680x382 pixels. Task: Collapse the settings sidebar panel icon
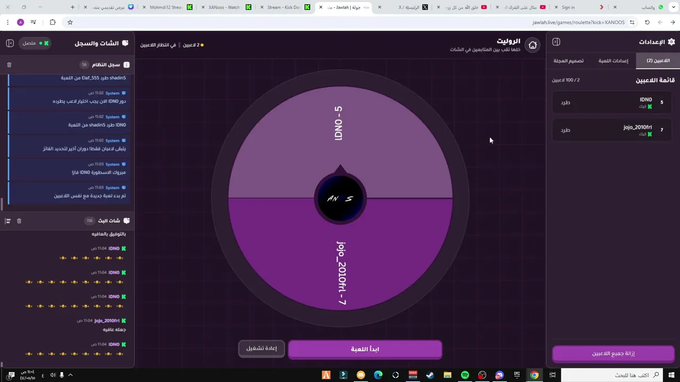[556, 42]
